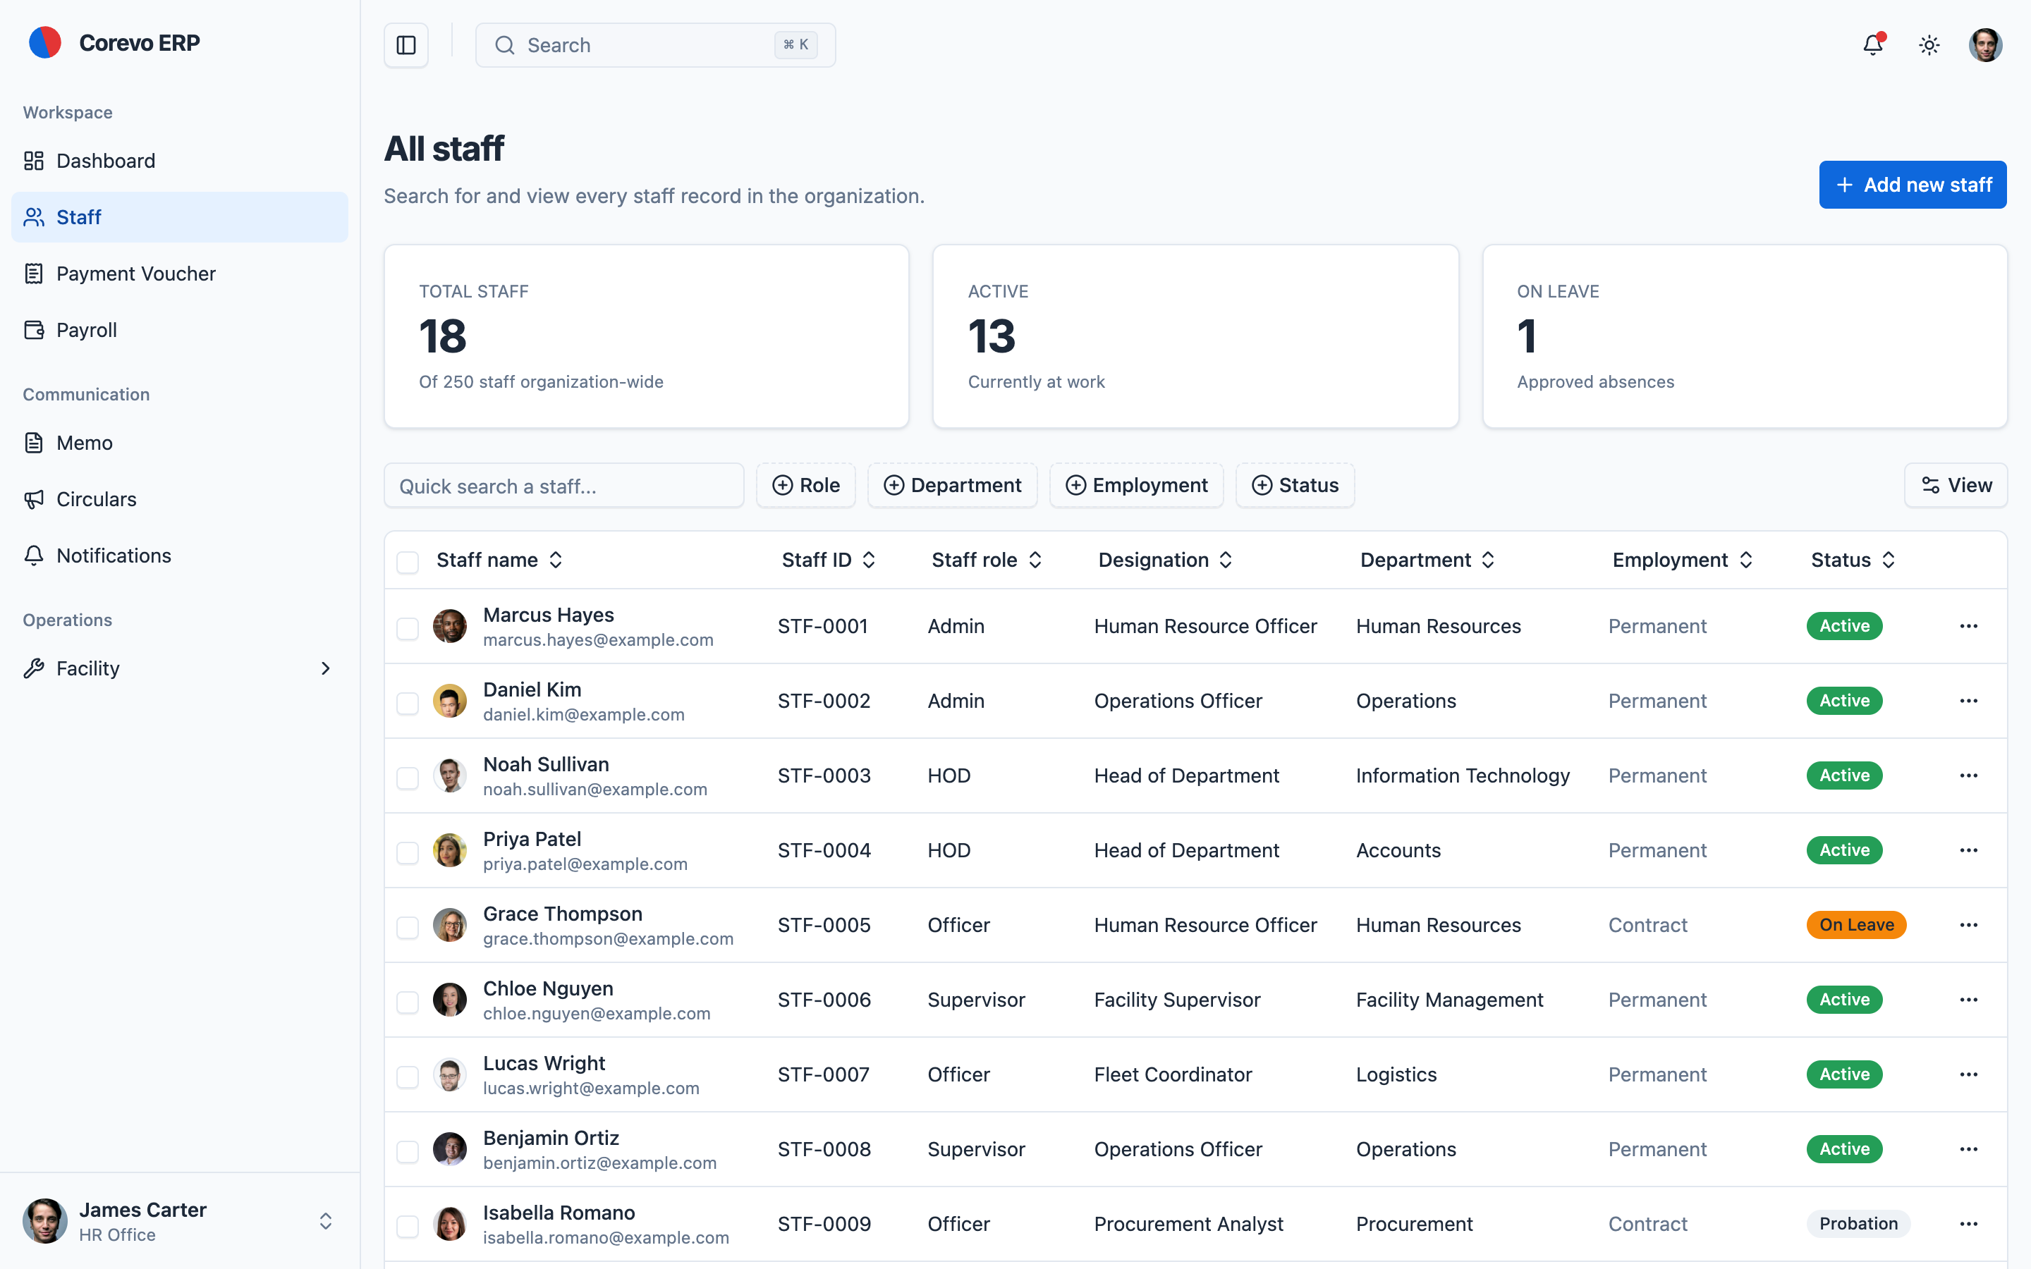Open row actions for Chloe Nguyen

(1969, 1000)
